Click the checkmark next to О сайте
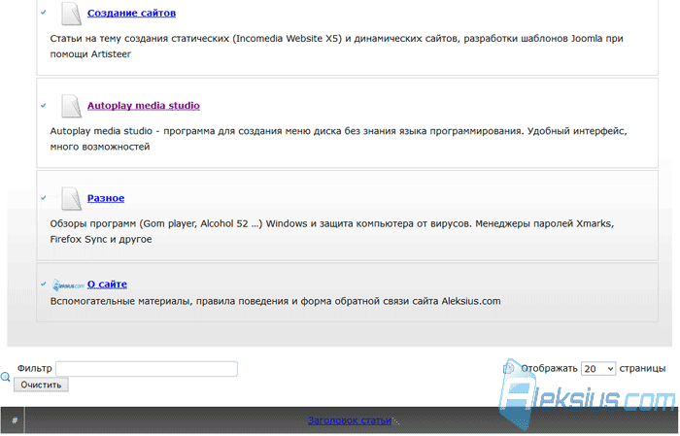This screenshot has width=680, height=436. pyautogui.click(x=44, y=285)
